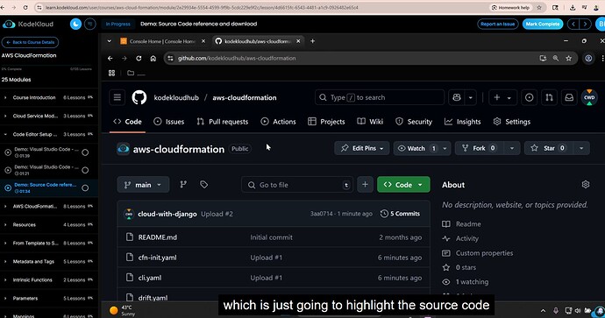The width and height of the screenshot is (605, 318).
Task: Open GitHub Copilot icon
Action: (457, 97)
